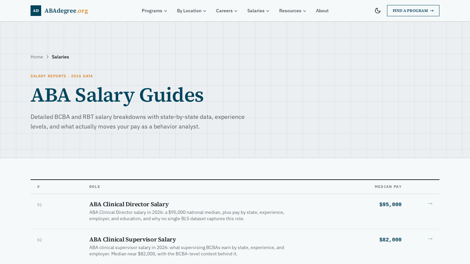Screen dimensions: 470x264
Task: Expand the Salaries dropdown menu
Action: tap(258, 11)
